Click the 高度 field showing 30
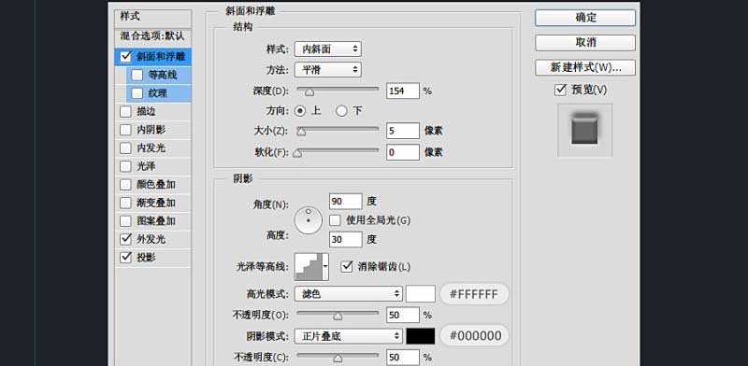 [x=345, y=239]
